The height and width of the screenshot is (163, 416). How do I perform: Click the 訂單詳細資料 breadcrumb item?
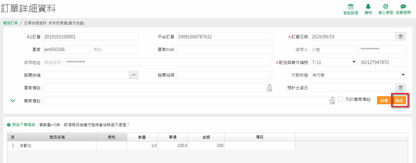36,23
